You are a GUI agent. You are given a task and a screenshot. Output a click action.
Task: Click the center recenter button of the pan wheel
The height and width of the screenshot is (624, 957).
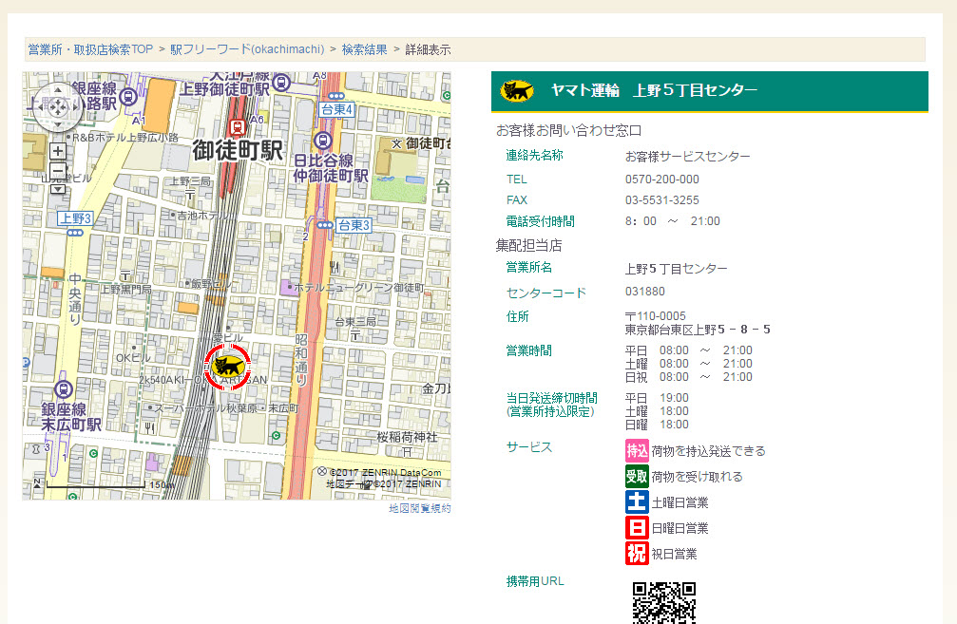pyautogui.click(x=58, y=108)
